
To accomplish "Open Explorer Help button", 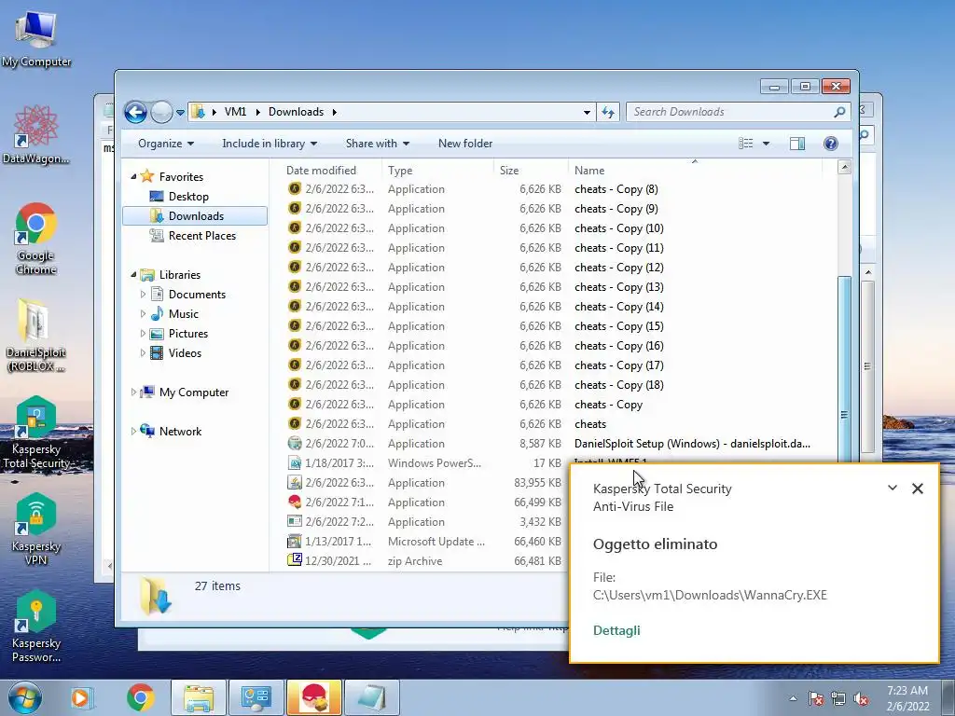I will [830, 144].
